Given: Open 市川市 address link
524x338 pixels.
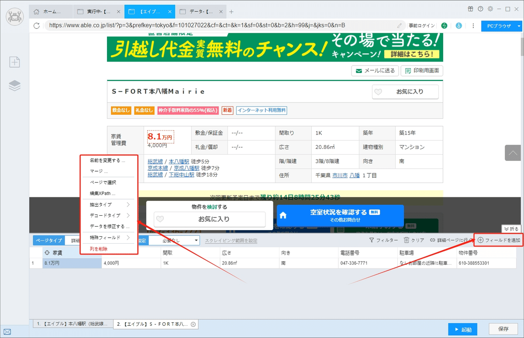Looking at the screenshot, I should (340, 175).
